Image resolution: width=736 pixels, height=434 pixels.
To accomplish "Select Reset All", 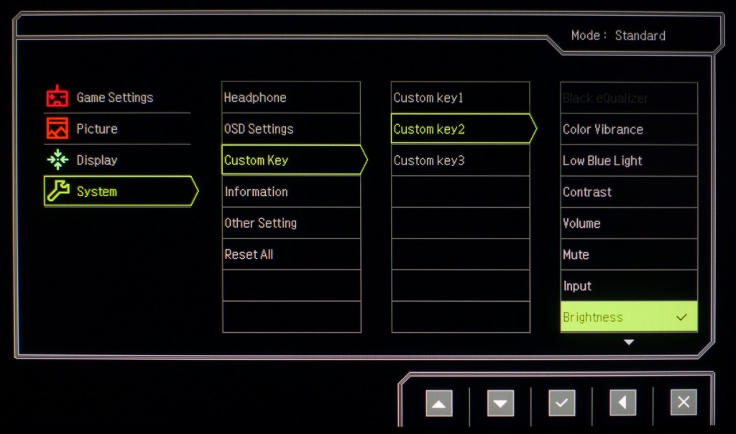I will [291, 254].
